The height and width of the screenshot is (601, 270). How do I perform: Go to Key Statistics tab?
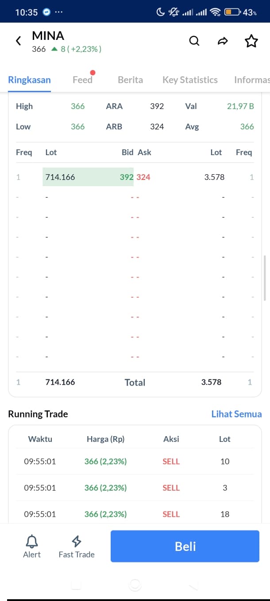point(190,80)
